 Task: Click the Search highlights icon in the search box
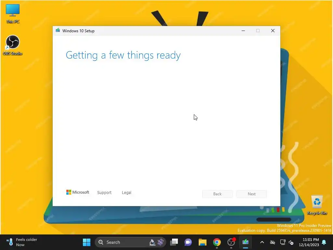click(x=157, y=242)
